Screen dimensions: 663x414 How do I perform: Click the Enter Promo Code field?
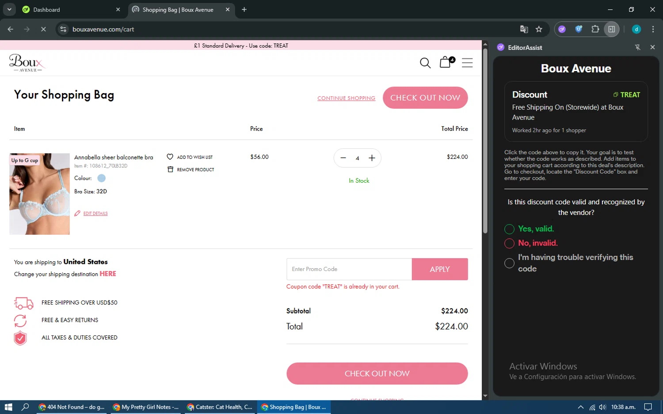(x=349, y=269)
